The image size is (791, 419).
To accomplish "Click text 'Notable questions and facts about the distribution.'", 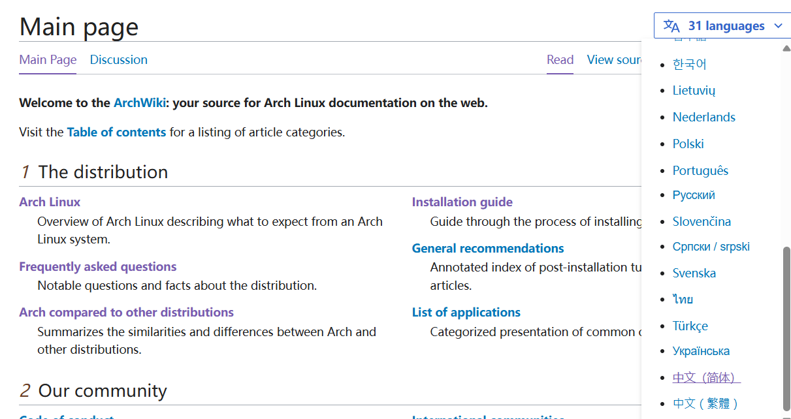I will [177, 286].
